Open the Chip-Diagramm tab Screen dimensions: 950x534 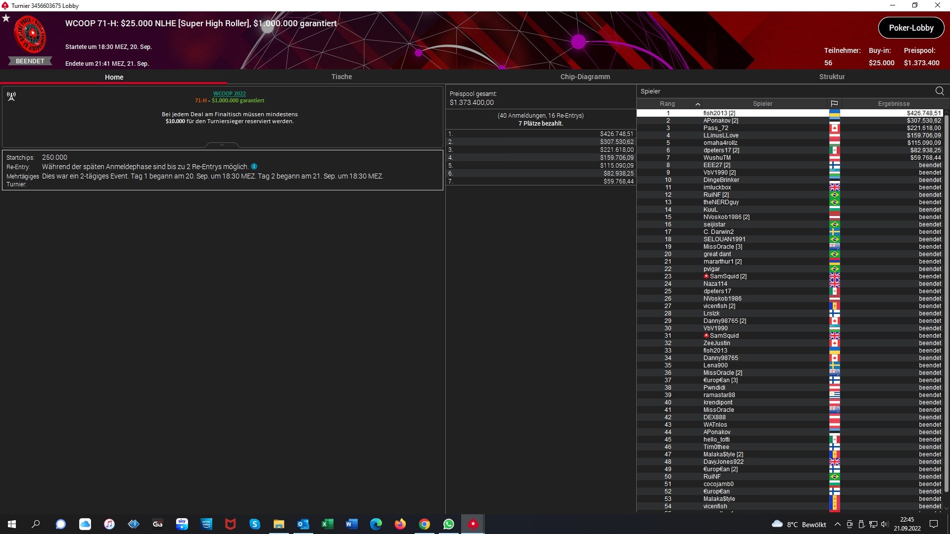coord(585,77)
